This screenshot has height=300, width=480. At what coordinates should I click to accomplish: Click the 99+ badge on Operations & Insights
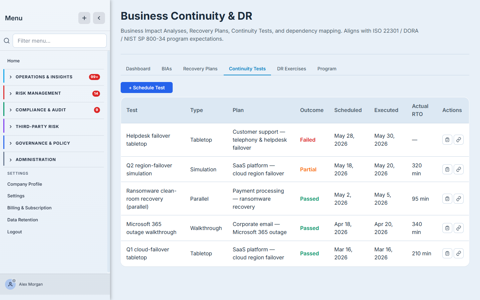click(x=94, y=77)
